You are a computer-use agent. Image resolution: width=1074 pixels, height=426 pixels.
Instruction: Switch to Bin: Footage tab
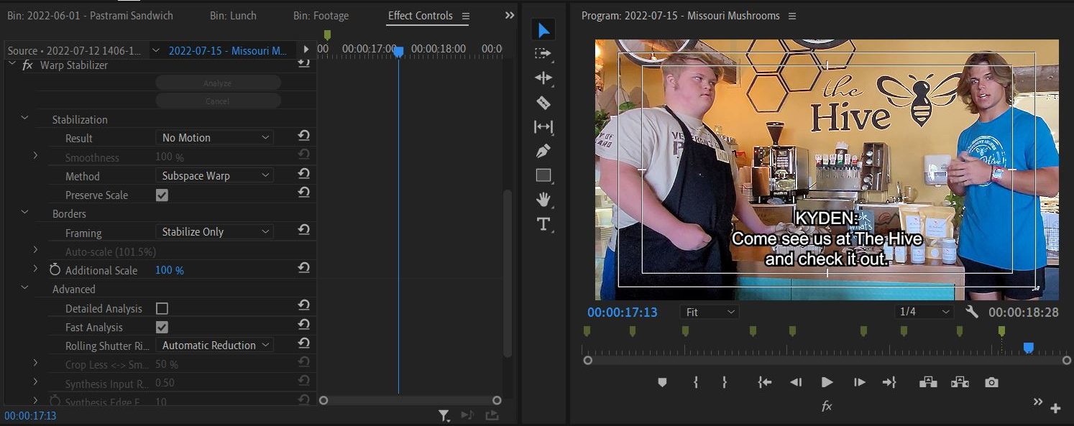click(x=321, y=15)
